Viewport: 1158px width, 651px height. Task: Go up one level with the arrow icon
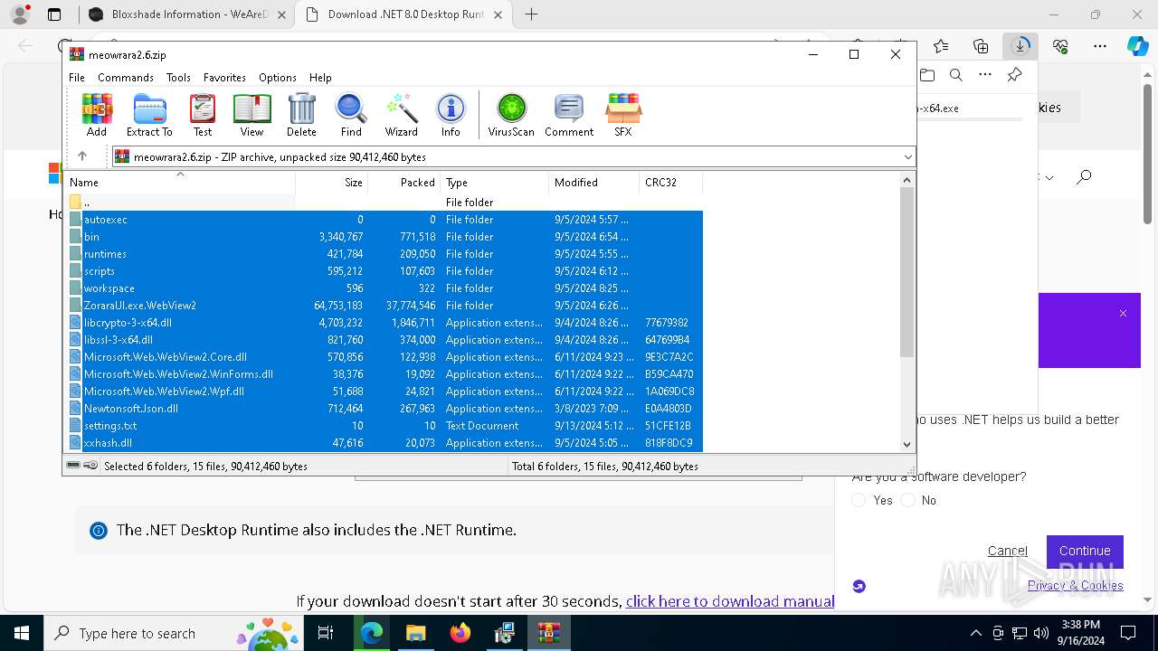(x=82, y=156)
